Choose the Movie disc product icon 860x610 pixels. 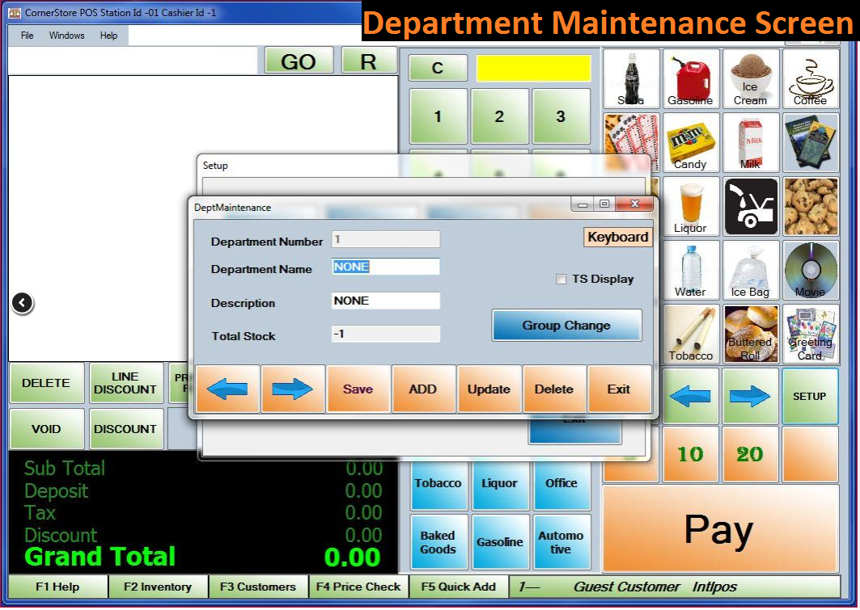[x=810, y=270]
